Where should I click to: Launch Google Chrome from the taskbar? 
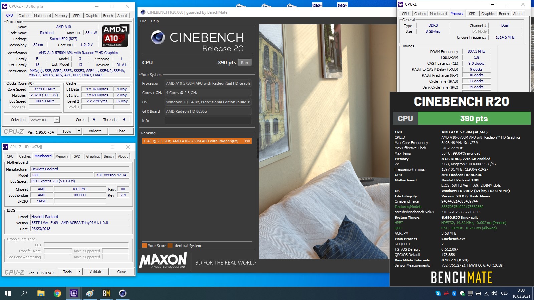coord(57,293)
